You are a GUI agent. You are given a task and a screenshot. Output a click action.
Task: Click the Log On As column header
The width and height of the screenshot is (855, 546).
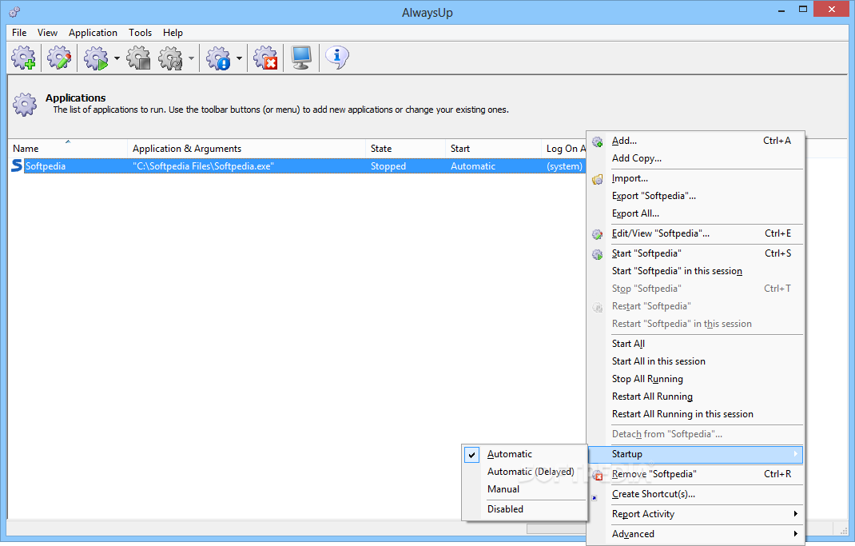click(x=564, y=149)
